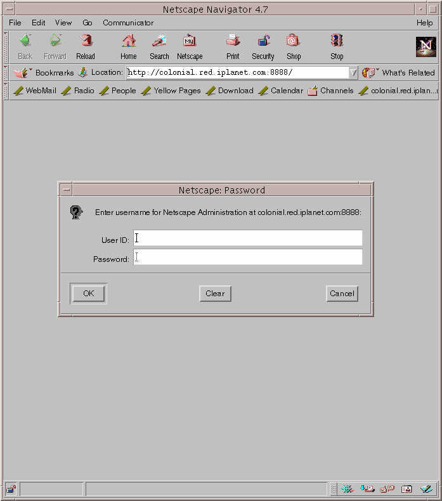The height and width of the screenshot is (501, 442).
Task: Open Newsgroups component bar icon
Action: 387,489
